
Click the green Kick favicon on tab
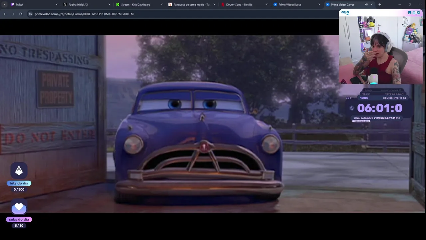117,5
